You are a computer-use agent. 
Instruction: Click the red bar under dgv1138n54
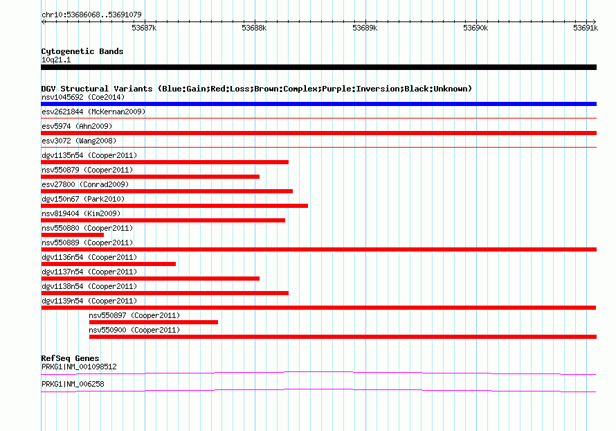click(165, 293)
